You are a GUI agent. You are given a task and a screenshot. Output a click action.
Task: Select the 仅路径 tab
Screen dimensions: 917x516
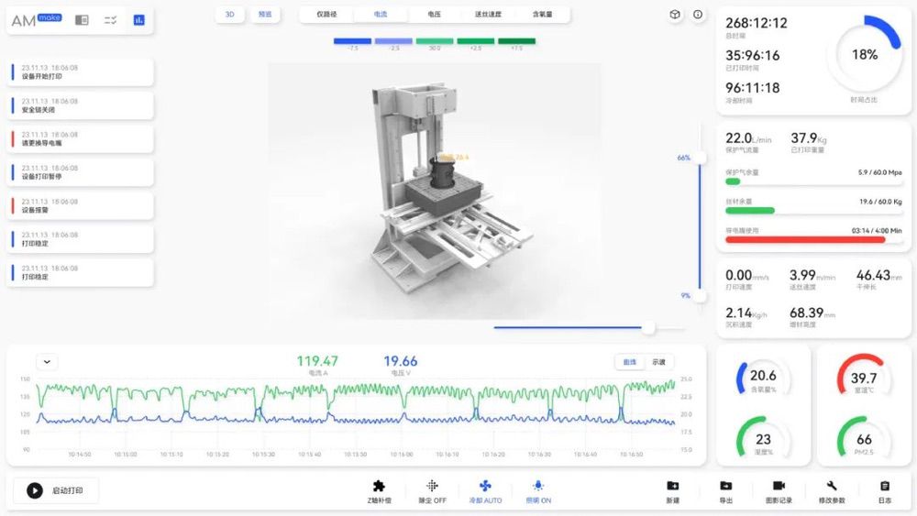pyautogui.click(x=327, y=15)
